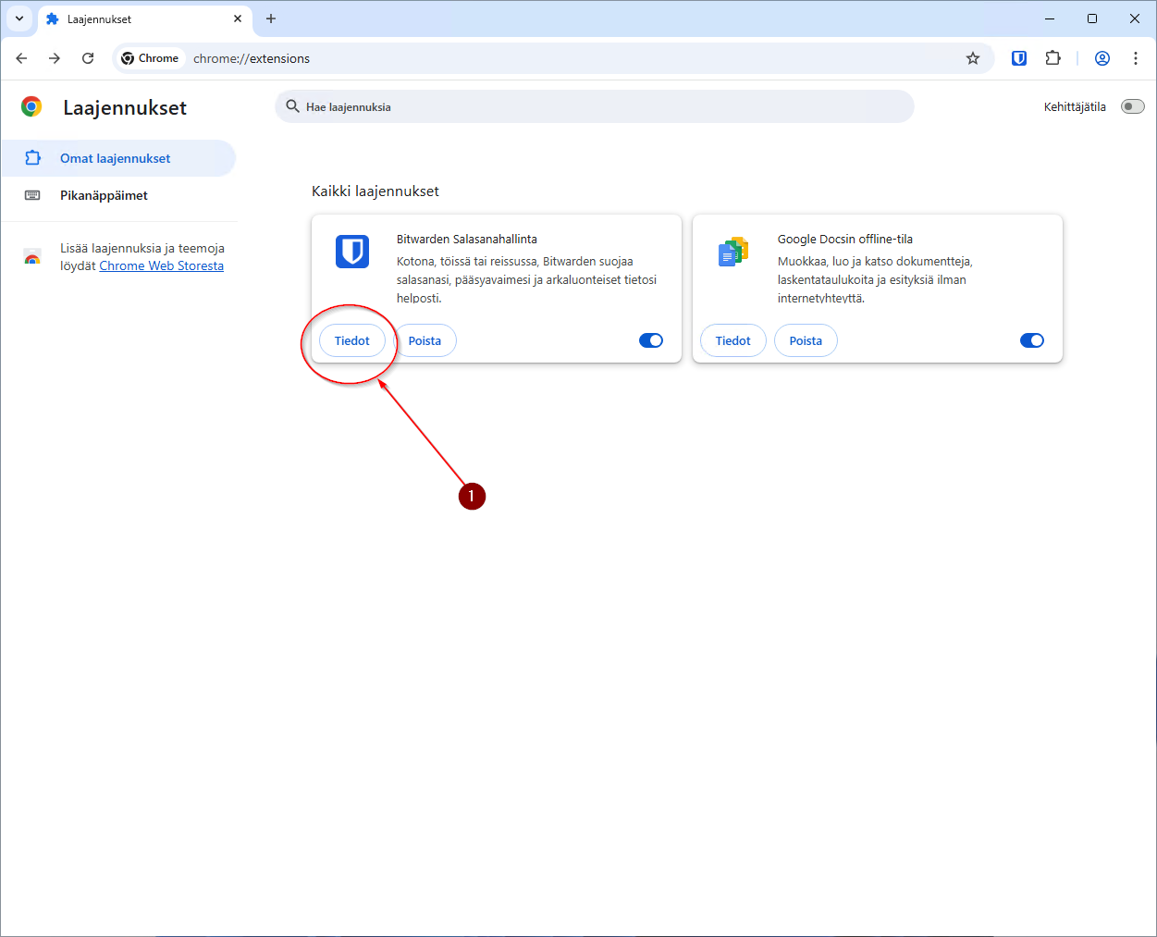Click the Kaikki laajennukset heading
The height and width of the screenshot is (937, 1157).
click(x=375, y=191)
